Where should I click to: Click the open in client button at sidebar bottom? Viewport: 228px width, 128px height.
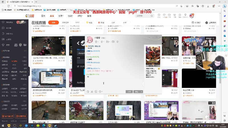[8, 116]
